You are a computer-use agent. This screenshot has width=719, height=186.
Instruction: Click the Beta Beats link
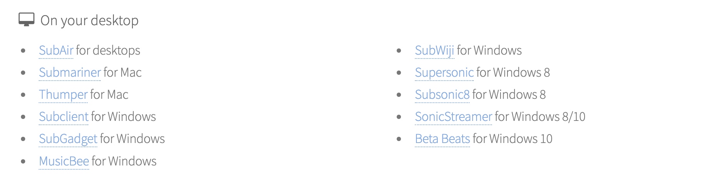tap(442, 139)
